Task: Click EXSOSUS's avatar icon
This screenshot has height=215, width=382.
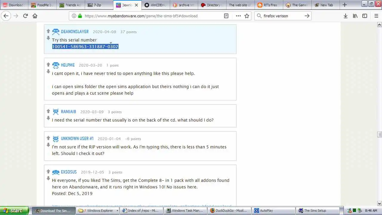Action: tap(56, 172)
